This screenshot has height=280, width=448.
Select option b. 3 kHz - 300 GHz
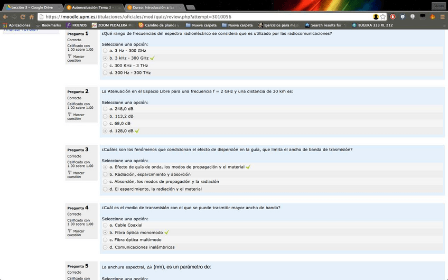pos(105,58)
